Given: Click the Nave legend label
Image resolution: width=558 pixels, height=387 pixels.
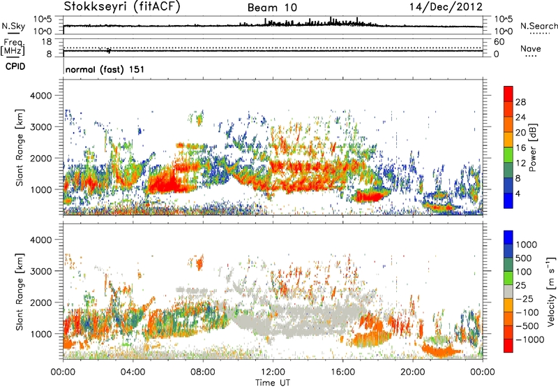Looking at the screenshot, I should (x=531, y=48).
